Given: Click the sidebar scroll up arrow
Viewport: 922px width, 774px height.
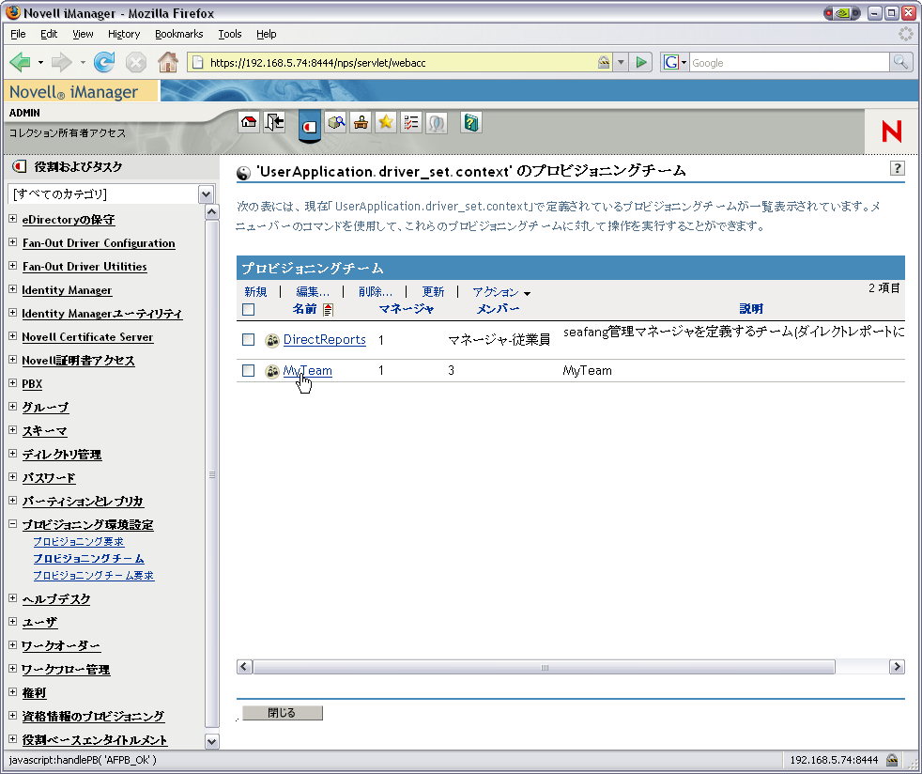Looking at the screenshot, I should coord(211,212).
